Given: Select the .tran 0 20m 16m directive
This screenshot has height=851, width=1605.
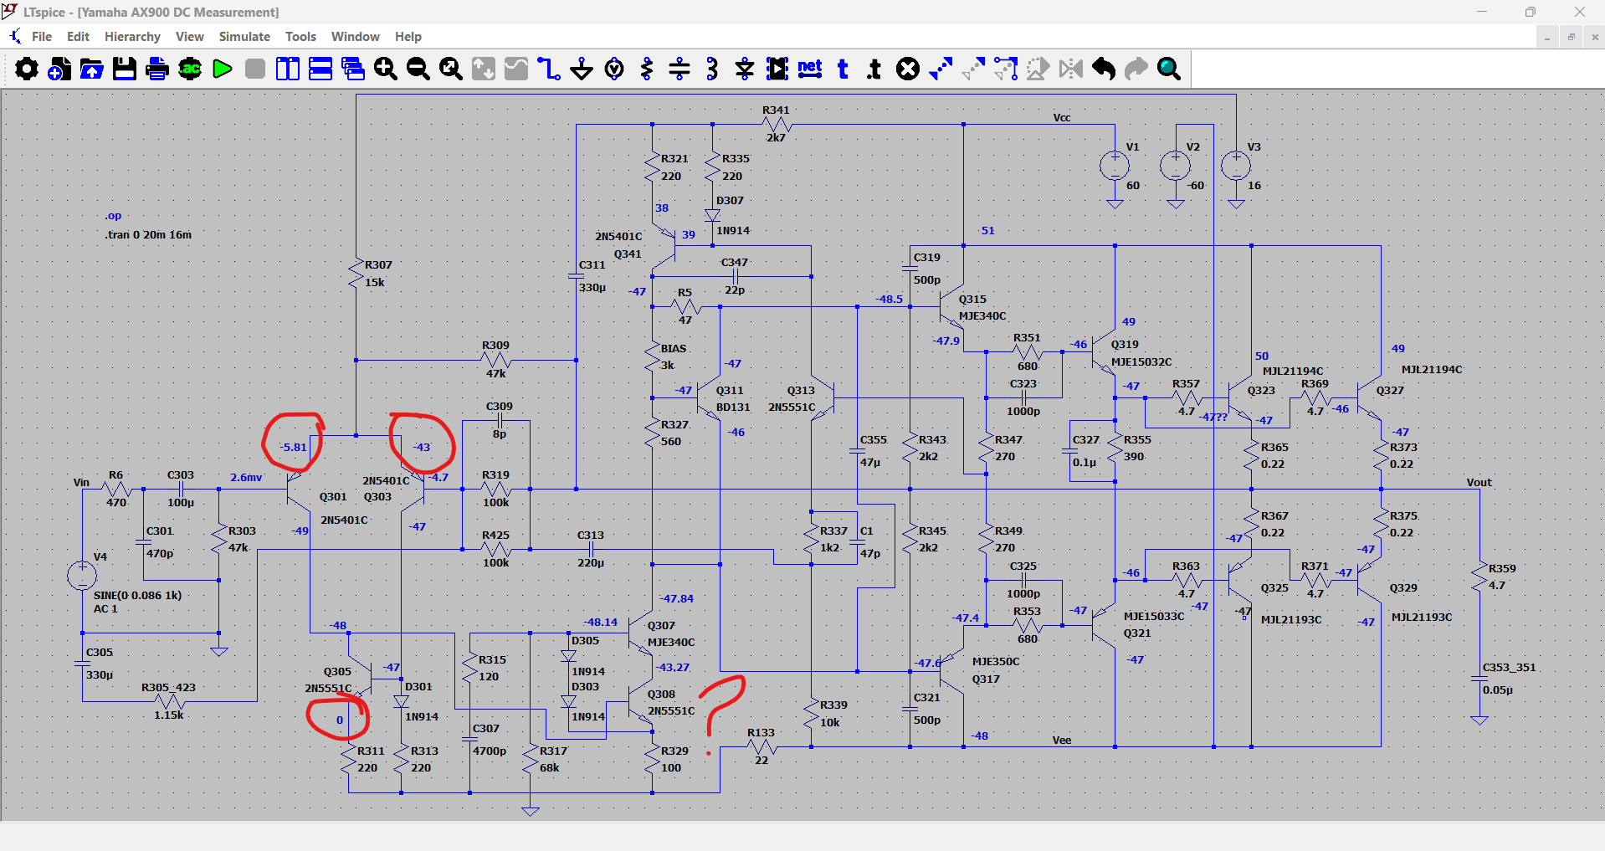Looking at the screenshot, I should coord(148,235).
